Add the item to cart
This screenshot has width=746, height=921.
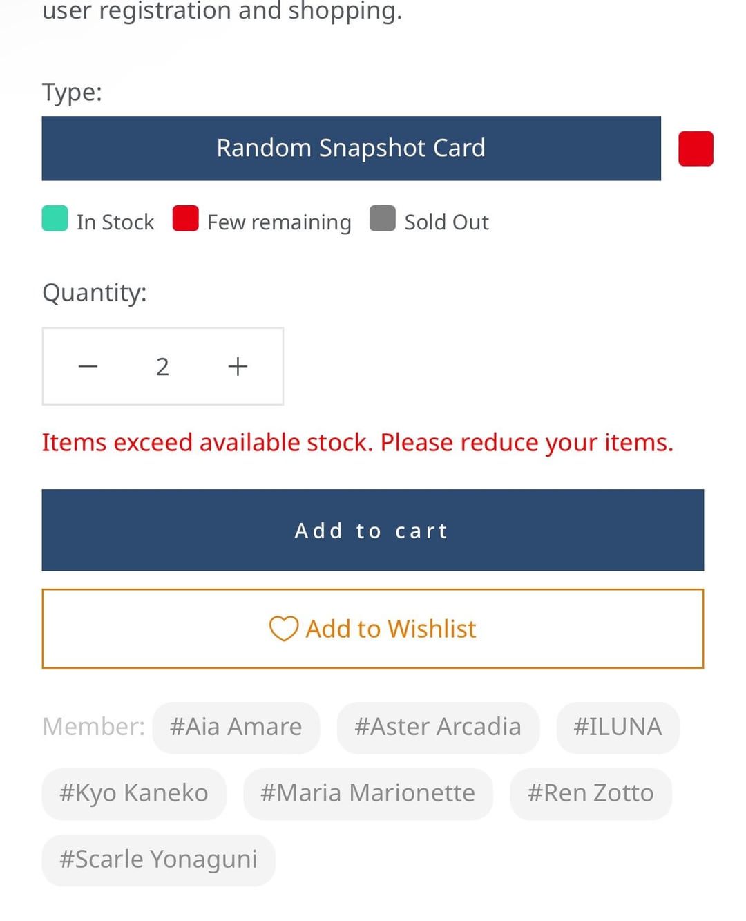click(372, 530)
